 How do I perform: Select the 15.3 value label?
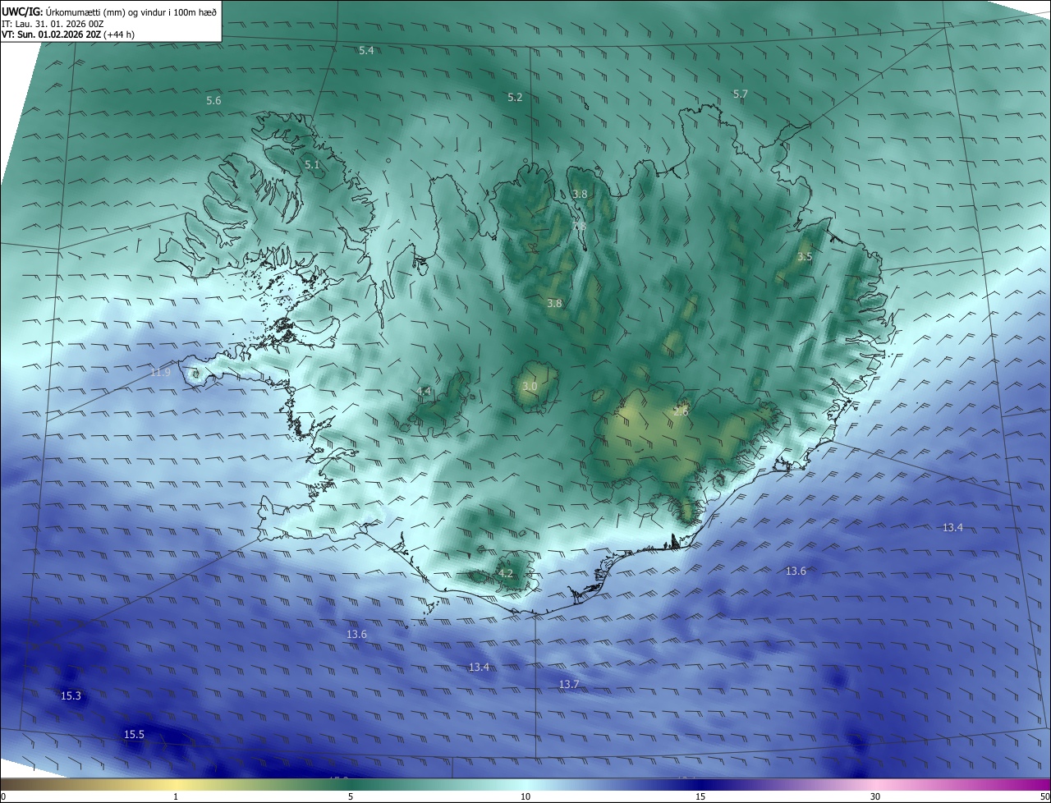point(71,696)
